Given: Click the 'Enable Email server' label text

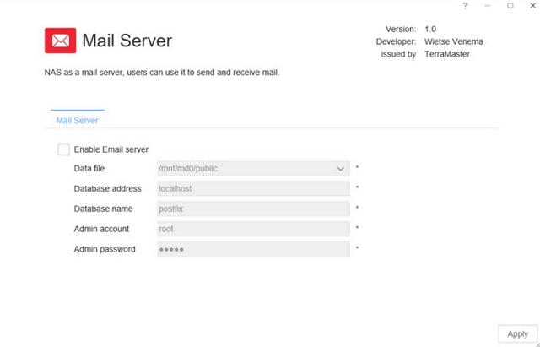Looking at the screenshot, I should click(x=111, y=149).
